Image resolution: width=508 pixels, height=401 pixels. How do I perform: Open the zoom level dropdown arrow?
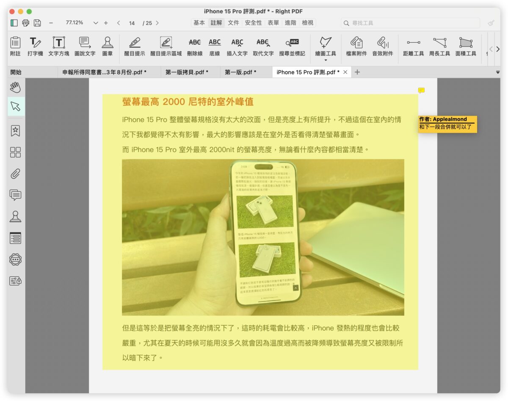tap(96, 23)
